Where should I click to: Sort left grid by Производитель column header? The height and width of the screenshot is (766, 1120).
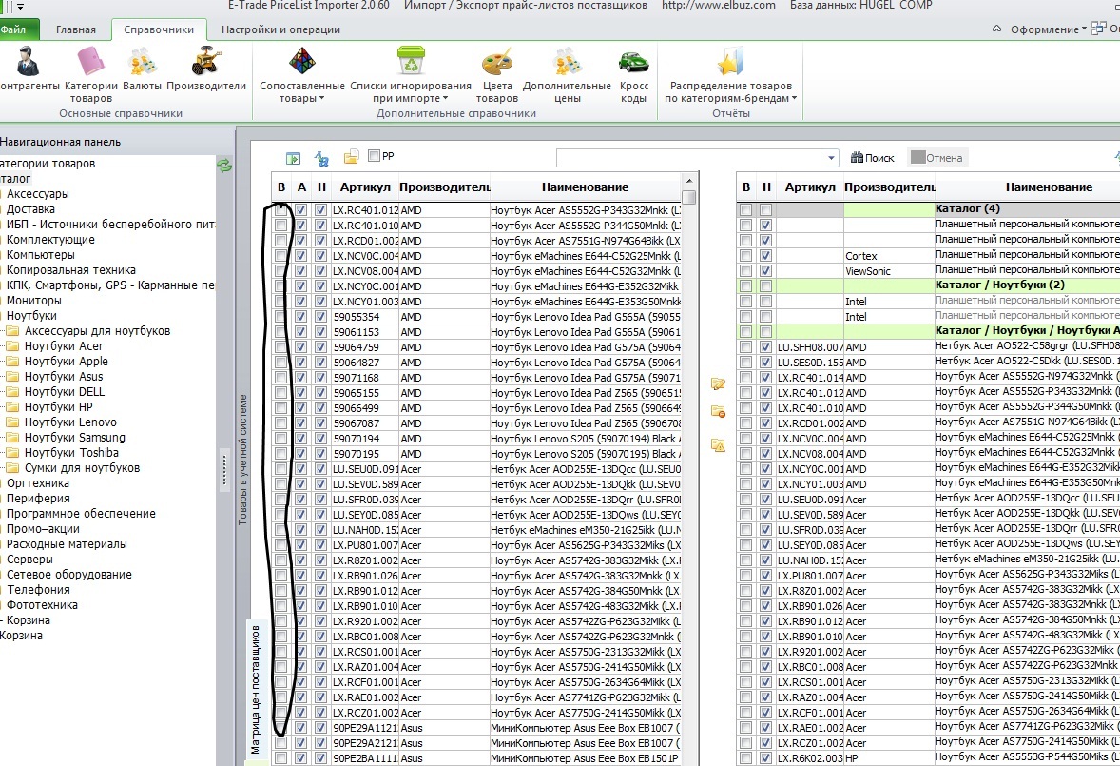[444, 187]
